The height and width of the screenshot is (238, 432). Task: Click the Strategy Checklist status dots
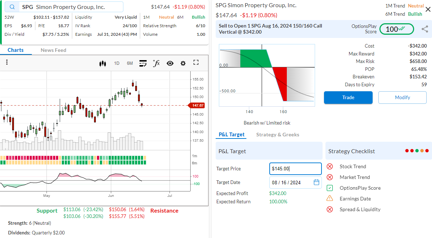pos(417,151)
